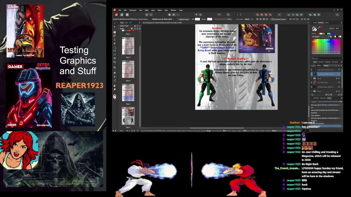Hide the top png-clipart-ultimate-mortal layer
Image resolution: width=351 pixels, height=197 pixels.
coord(339,70)
